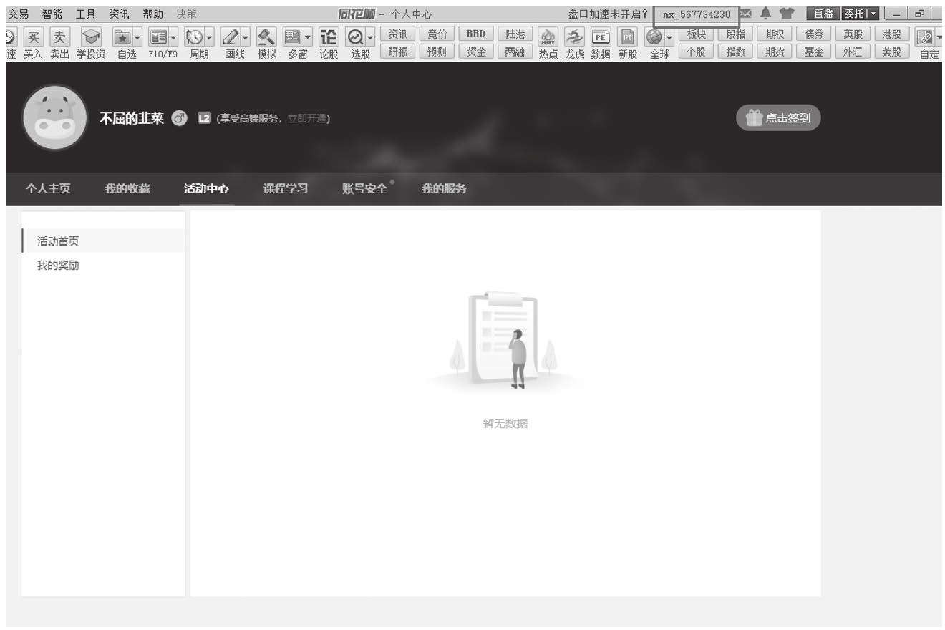Image resolution: width=945 pixels, height=630 pixels.
Task: Open the mail envelope icon in title bar
Action: 746,14
